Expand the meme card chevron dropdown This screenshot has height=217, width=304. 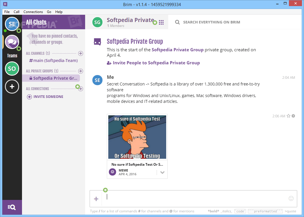click(162, 172)
